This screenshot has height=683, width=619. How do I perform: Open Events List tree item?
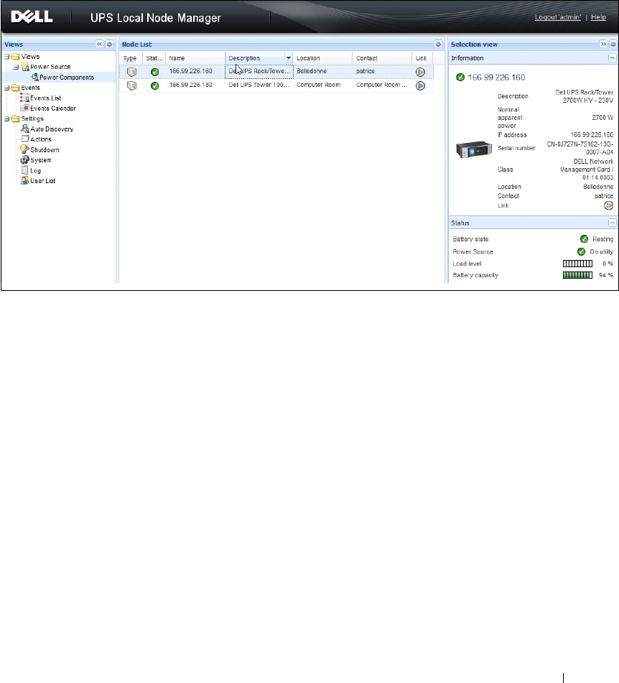pyautogui.click(x=45, y=98)
